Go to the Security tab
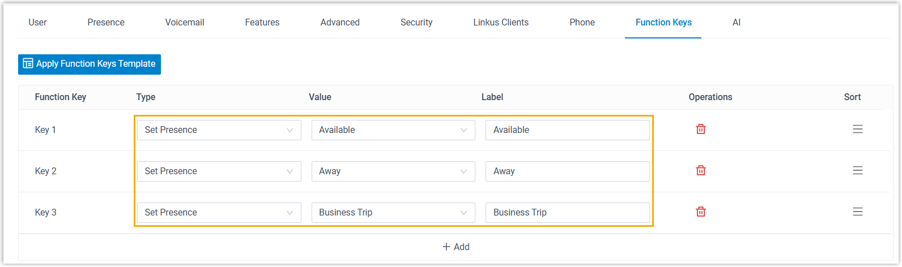 pos(416,23)
